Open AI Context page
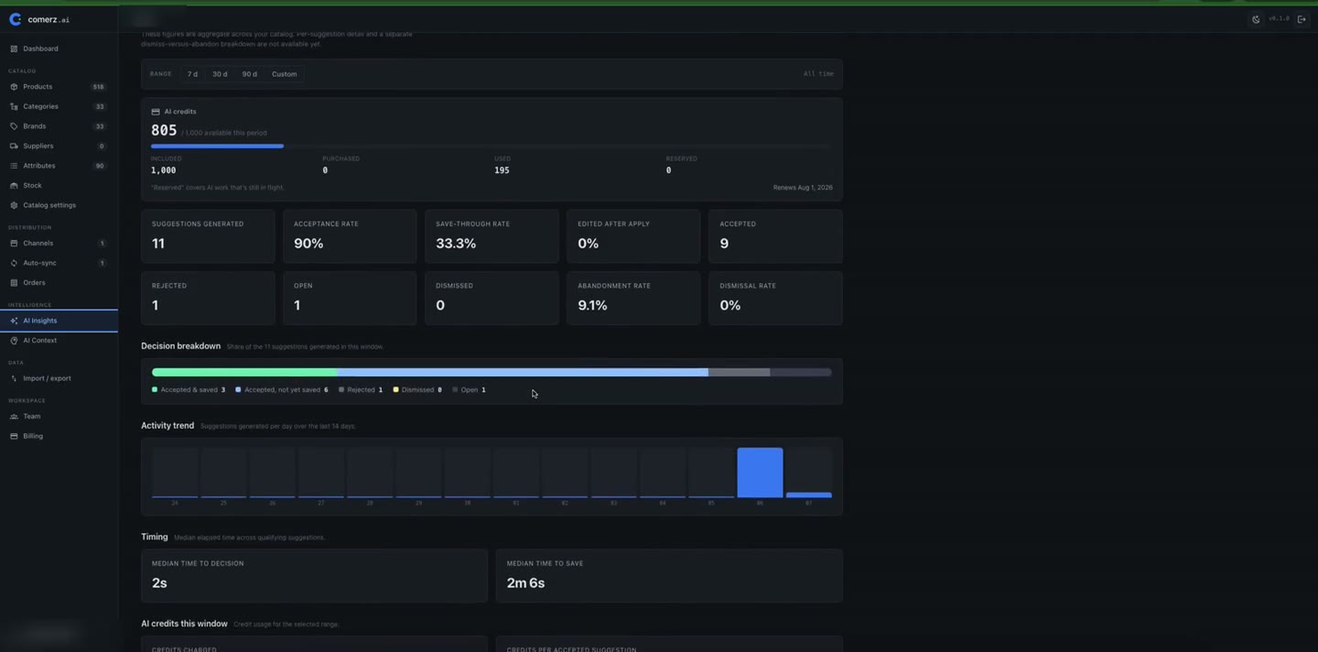The height and width of the screenshot is (652, 1318). click(59, 341)
